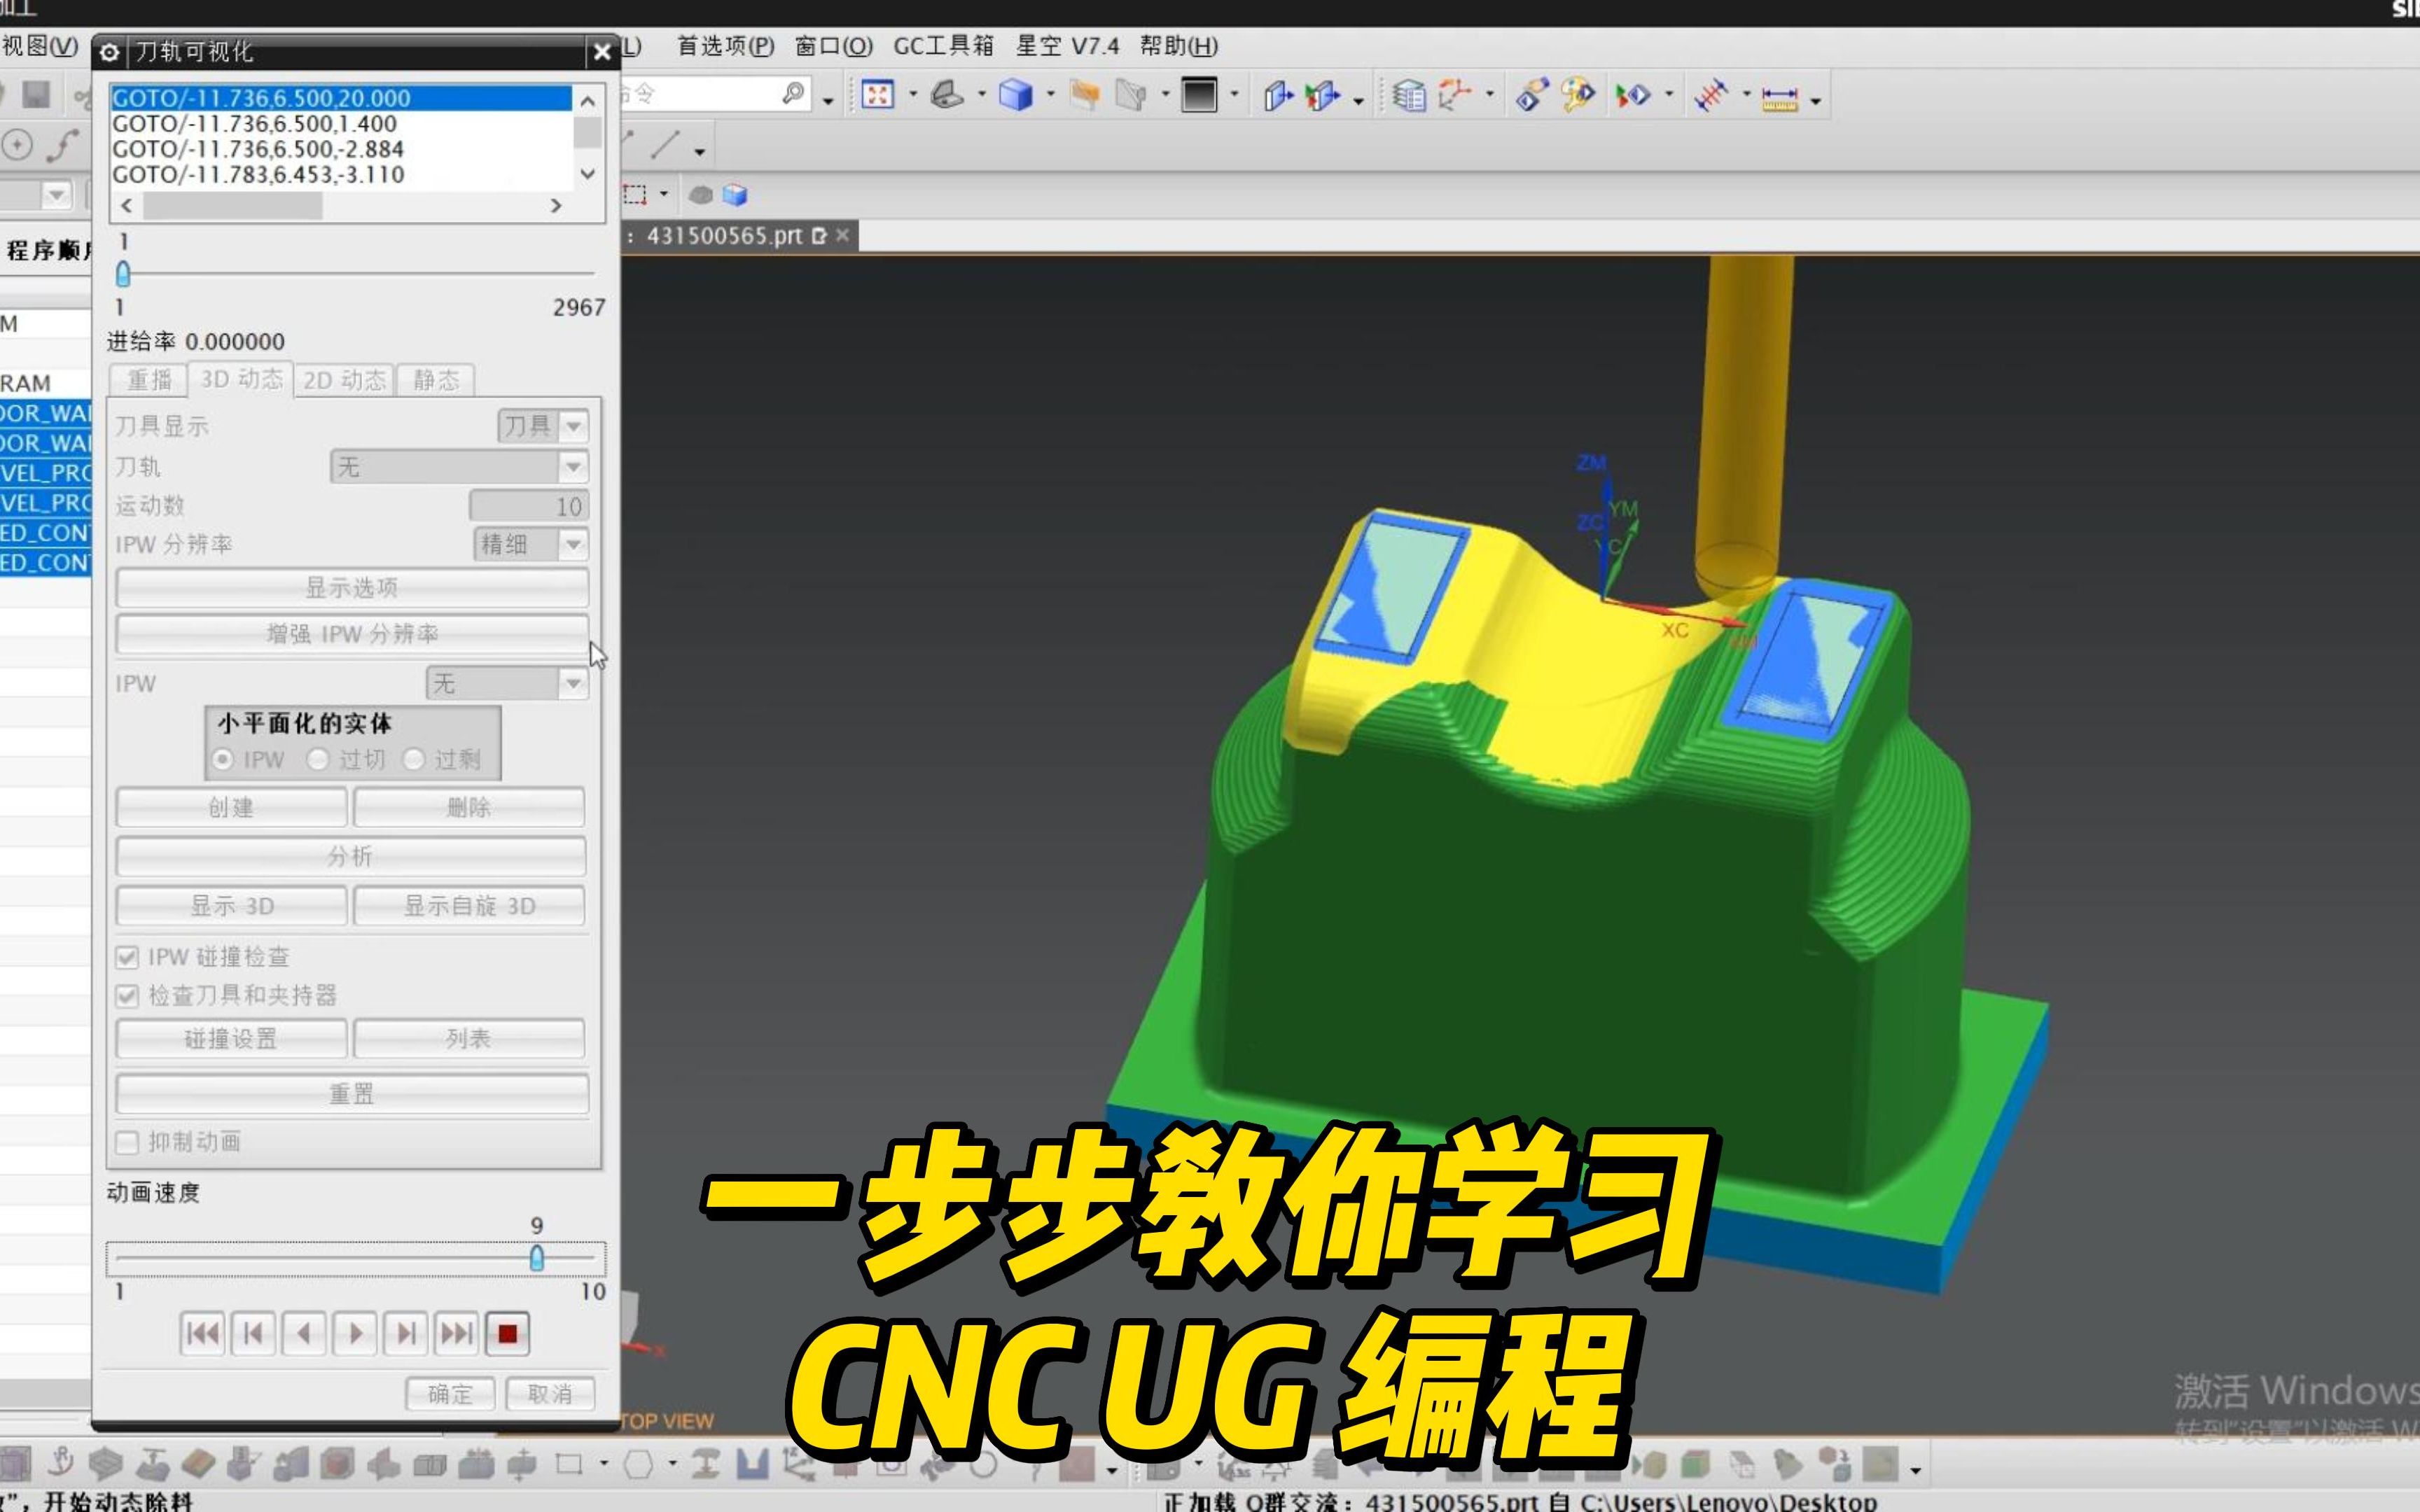Click the gear icon on 刀轨可视化 dialog
This screenshot has height=1512, width=2420.
pos(110,53)
